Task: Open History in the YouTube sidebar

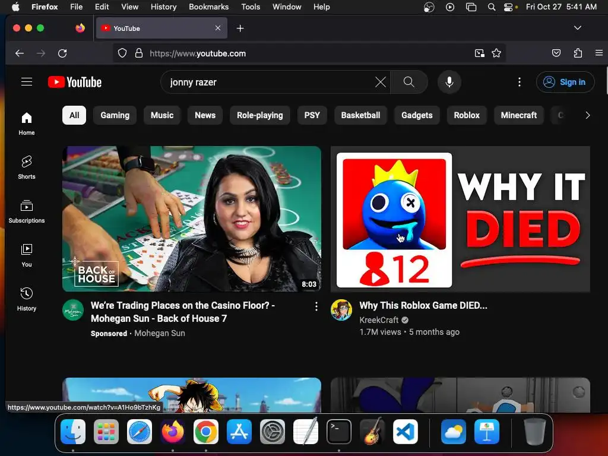Action: pyautogui.click(x=26, y=299)
